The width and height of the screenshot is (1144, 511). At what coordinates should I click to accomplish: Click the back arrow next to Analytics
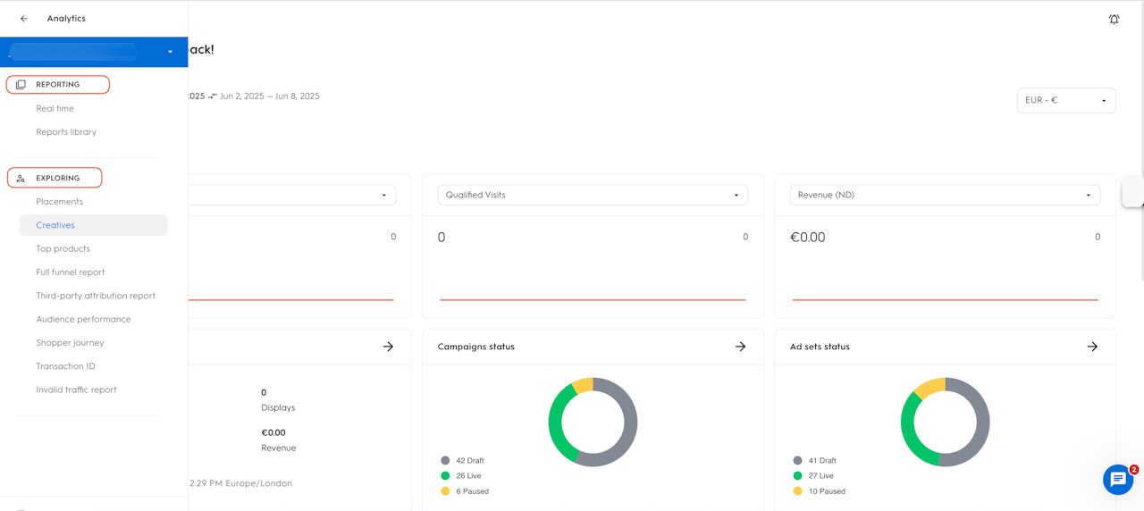point(24,19)
